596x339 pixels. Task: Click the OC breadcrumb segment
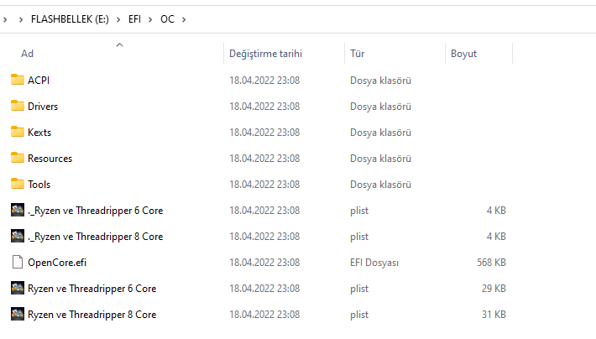click(x=167, y=18)
